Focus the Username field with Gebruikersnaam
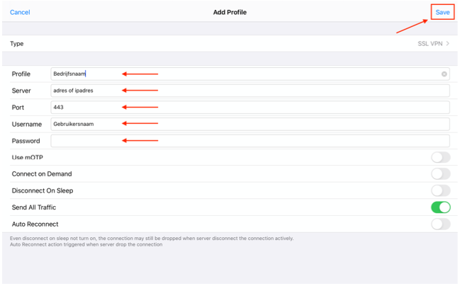 coord(249,124)
